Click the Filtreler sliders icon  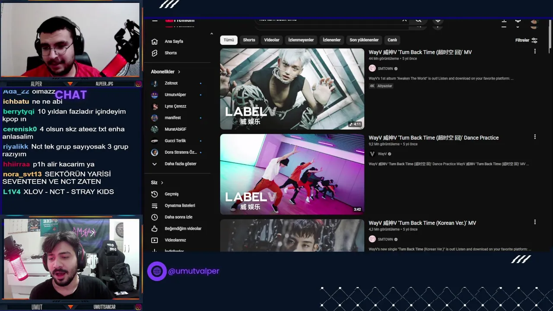tap(534, 40)
